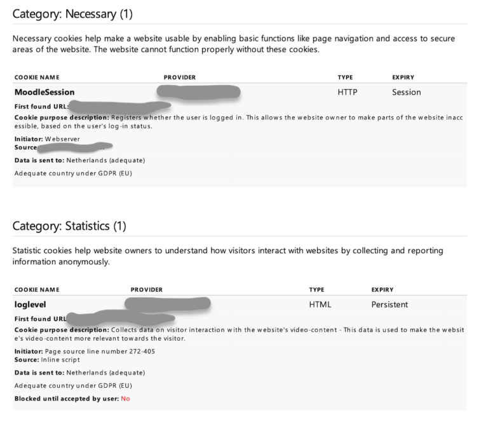Image resolution: width=488 pixels, height=424 pixels.
Task: Click the redacted provider of loglevel
Action: [x=168, y=304]
